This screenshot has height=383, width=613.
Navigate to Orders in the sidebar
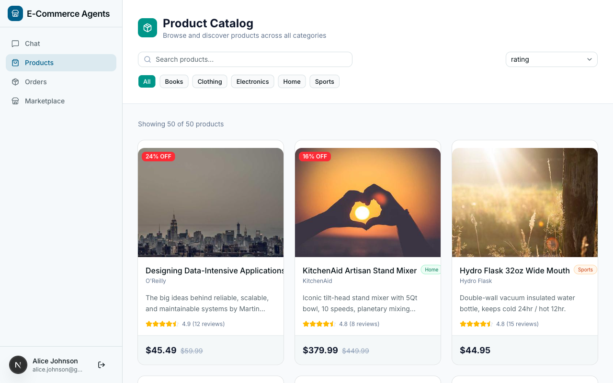coord(35,82)
